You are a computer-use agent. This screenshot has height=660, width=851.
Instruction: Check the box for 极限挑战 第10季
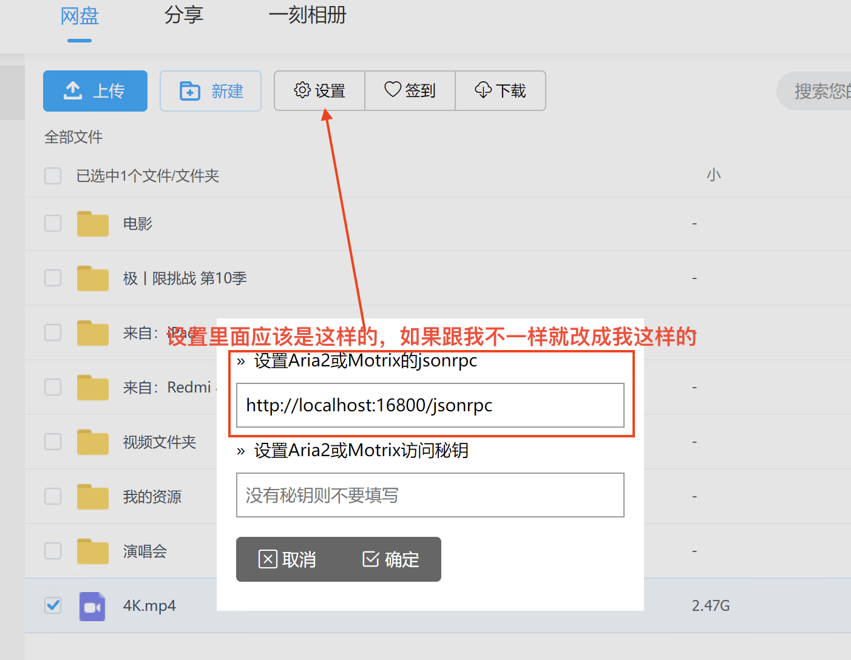tap(53, 278)
